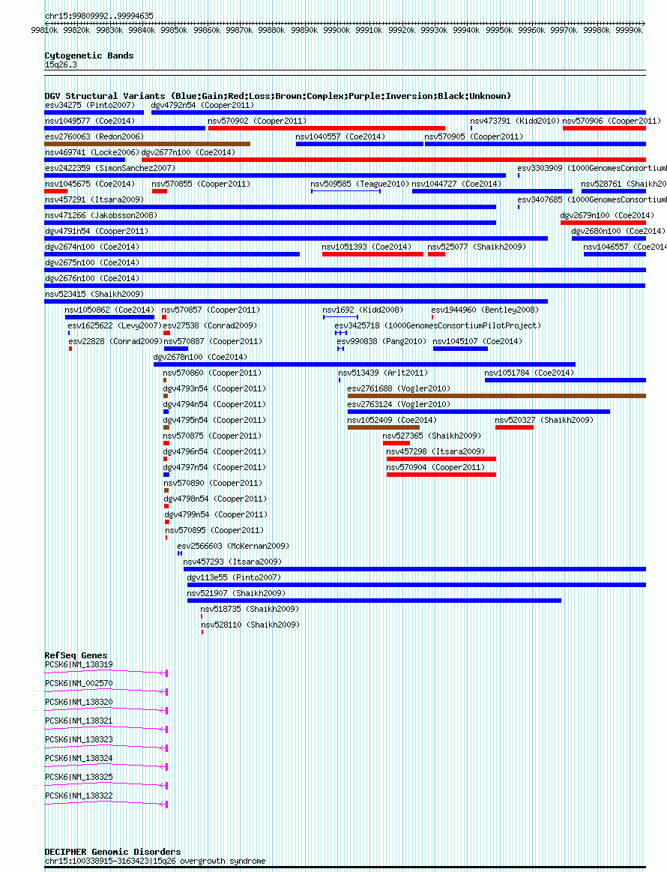Open nsv570904 (Cooper2011) variant
This screenshot has width=667, height=872.
(x=435, y=467)
